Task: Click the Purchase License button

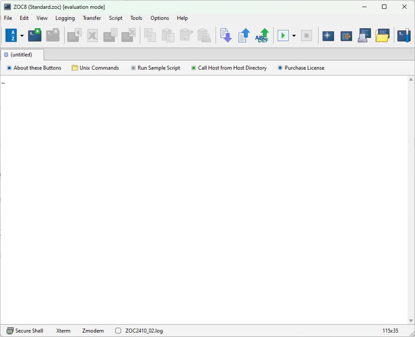Action: pyautogui.click(x=301, y=68)
